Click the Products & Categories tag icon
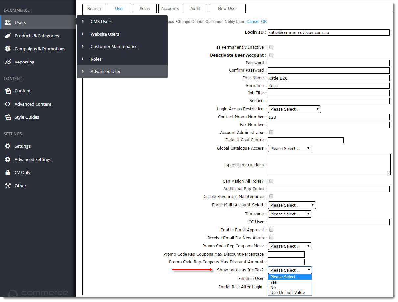 pos(8,36)
